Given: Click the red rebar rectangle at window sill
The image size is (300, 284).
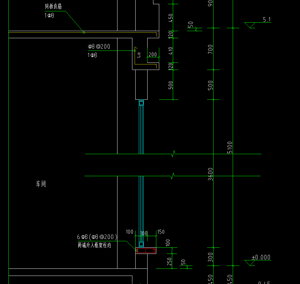Looking at the screenshot, I should click(x=146, y=251).
